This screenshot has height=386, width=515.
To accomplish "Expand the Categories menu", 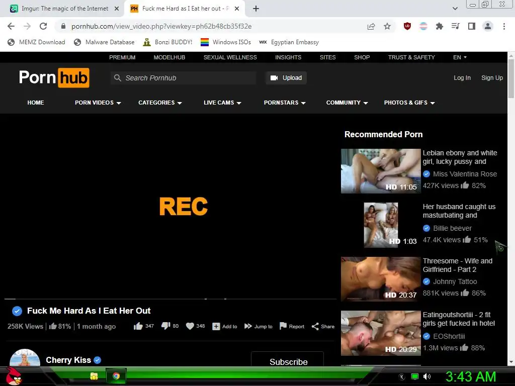I will pyautogui.click(x=160, y=103).
